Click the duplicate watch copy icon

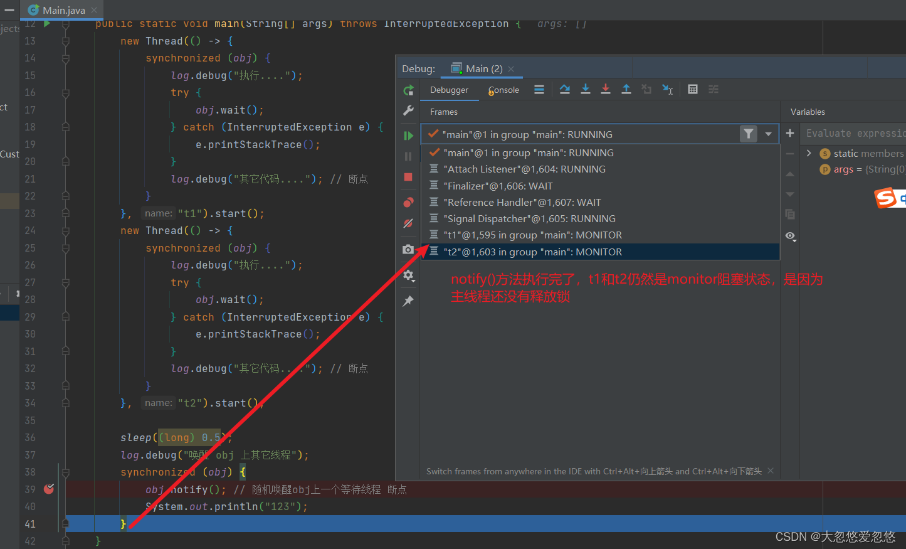[x=790, y=215]
